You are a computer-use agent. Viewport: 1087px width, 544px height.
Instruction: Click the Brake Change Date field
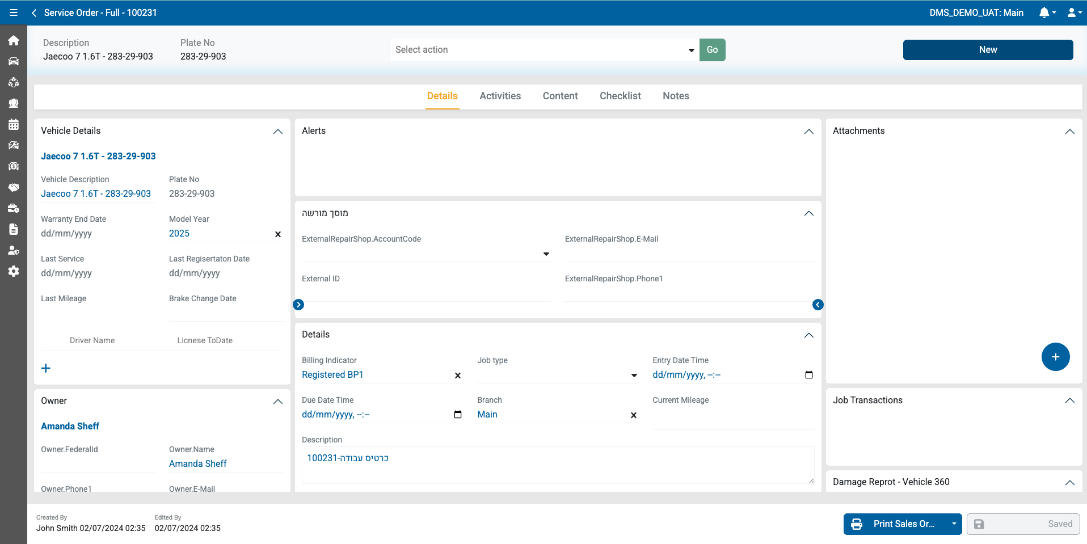[x=226, y=313]
